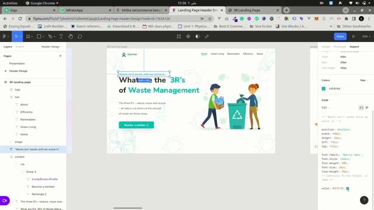Select the Presentation page
This screenshot has height=210, width=374.
point(17,64)
